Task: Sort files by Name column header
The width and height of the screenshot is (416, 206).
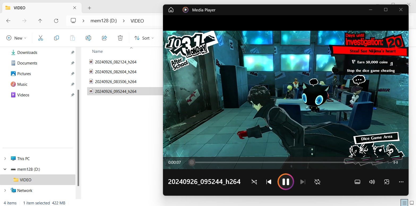Action: 97,51
